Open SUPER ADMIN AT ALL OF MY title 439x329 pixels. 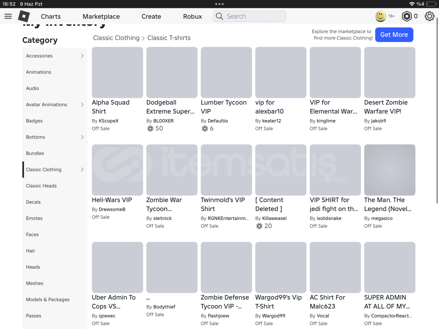[x=387, y=302]
